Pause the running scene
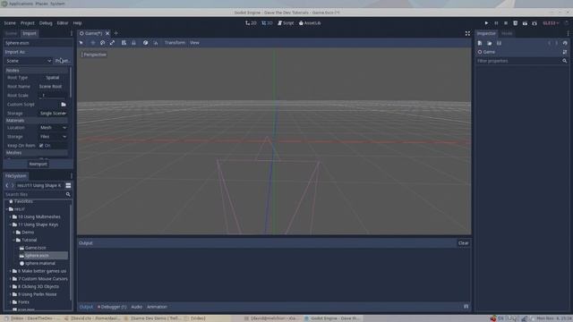 tap(496, 23)
